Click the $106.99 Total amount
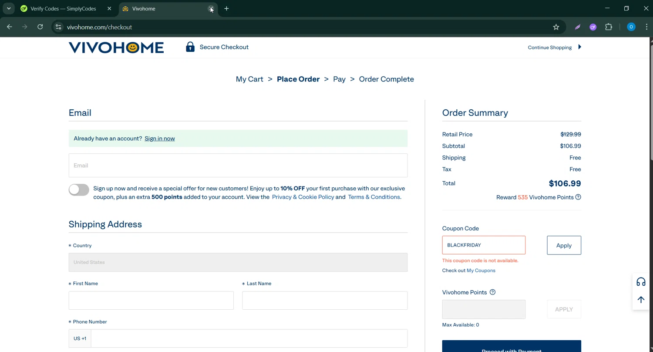The image size is (653, 352). pyautogui.click(x=565, y=183)
